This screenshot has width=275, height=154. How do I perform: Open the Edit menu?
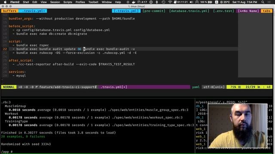pyautogui.click(x=35, y=2)
